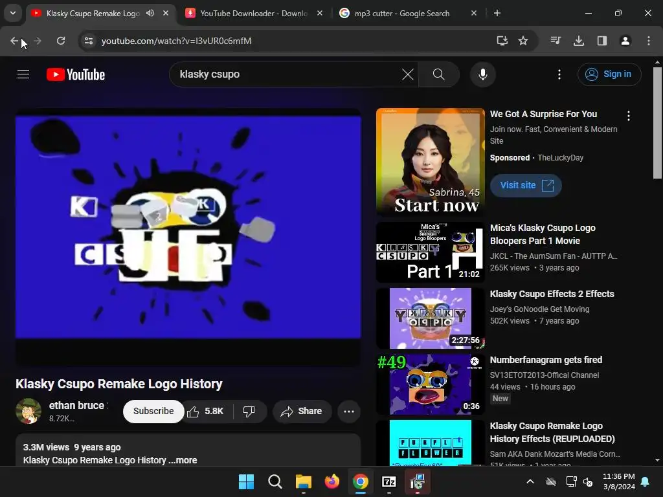663x497 pixels.
Task: Open 7-Zip from the taskbar
Action: (389, 481)
